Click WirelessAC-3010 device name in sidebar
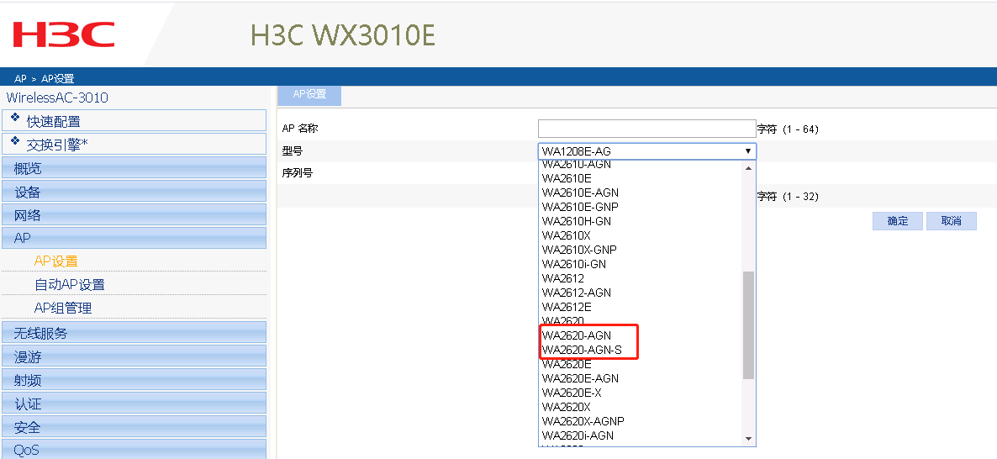 pyautogui.click(x=57, y=98)
